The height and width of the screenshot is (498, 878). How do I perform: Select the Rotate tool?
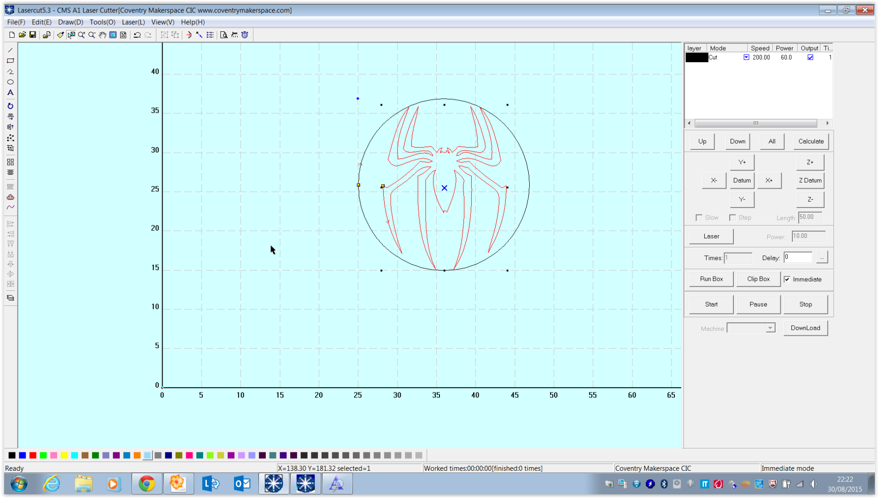click(x=10, y=106)
